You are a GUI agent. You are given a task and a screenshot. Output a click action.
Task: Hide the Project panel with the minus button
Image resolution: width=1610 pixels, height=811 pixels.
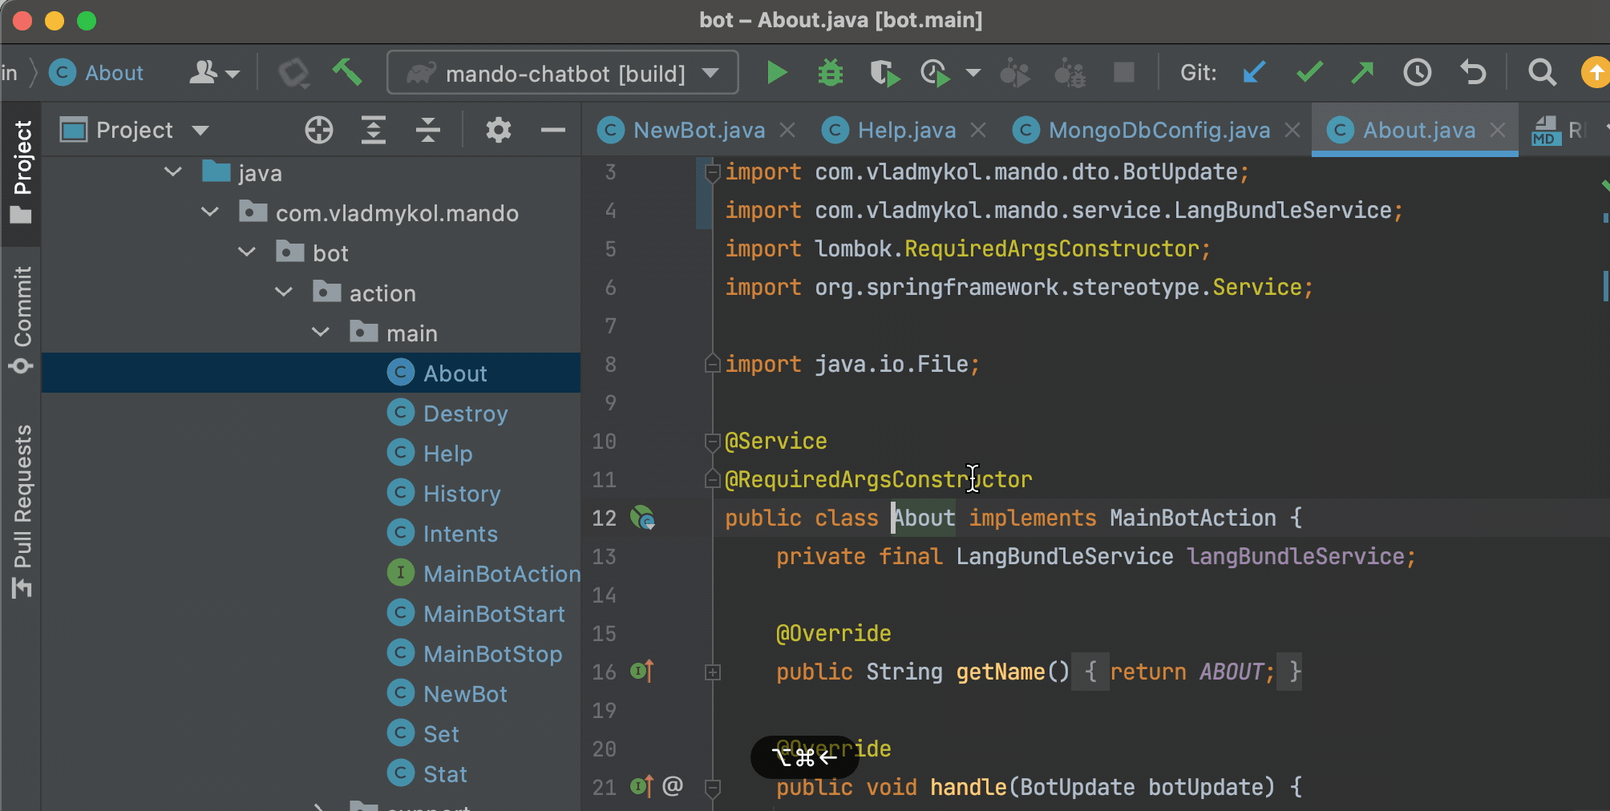coord(552,129)
